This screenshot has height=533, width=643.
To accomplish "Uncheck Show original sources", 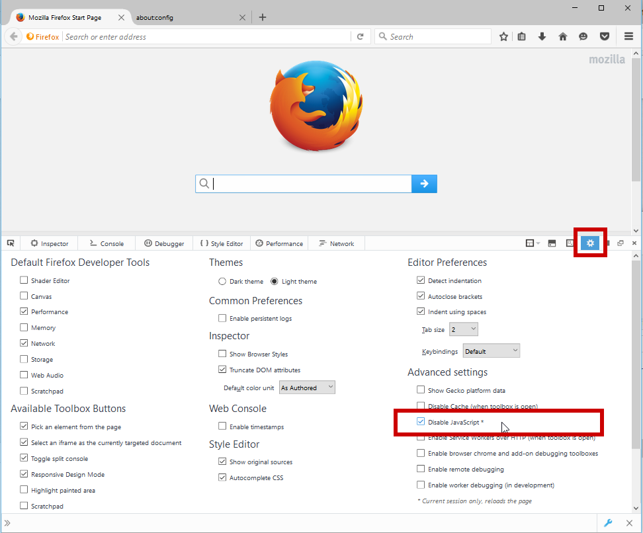I will coord(222,462).
